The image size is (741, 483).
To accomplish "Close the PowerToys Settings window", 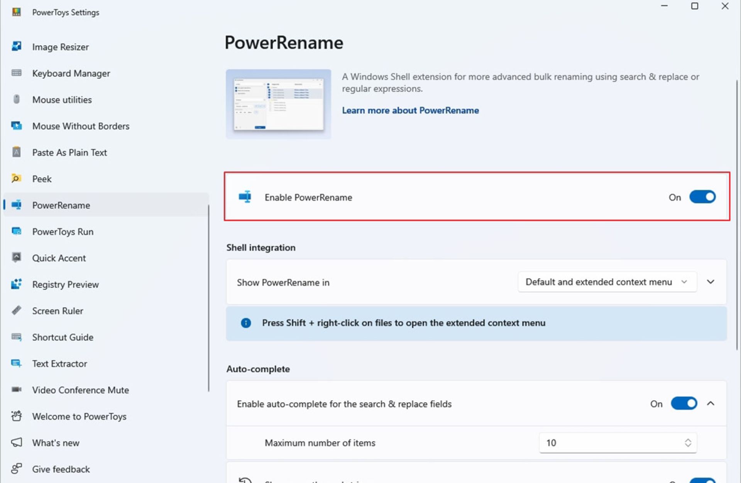I will tap(725, 6).
